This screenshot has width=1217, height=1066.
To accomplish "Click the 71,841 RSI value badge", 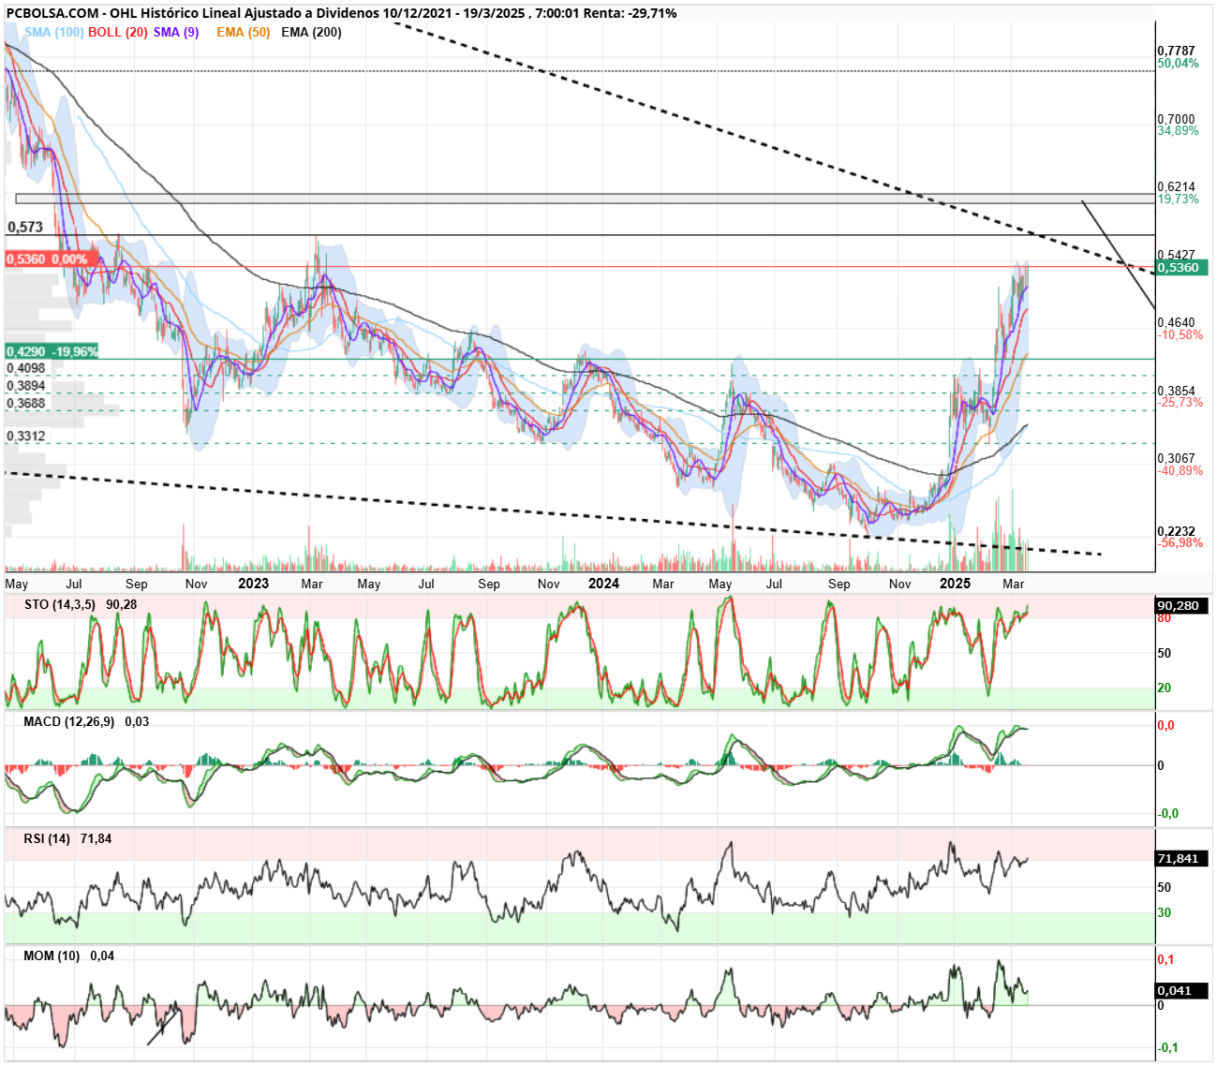I will point(1178,859).
